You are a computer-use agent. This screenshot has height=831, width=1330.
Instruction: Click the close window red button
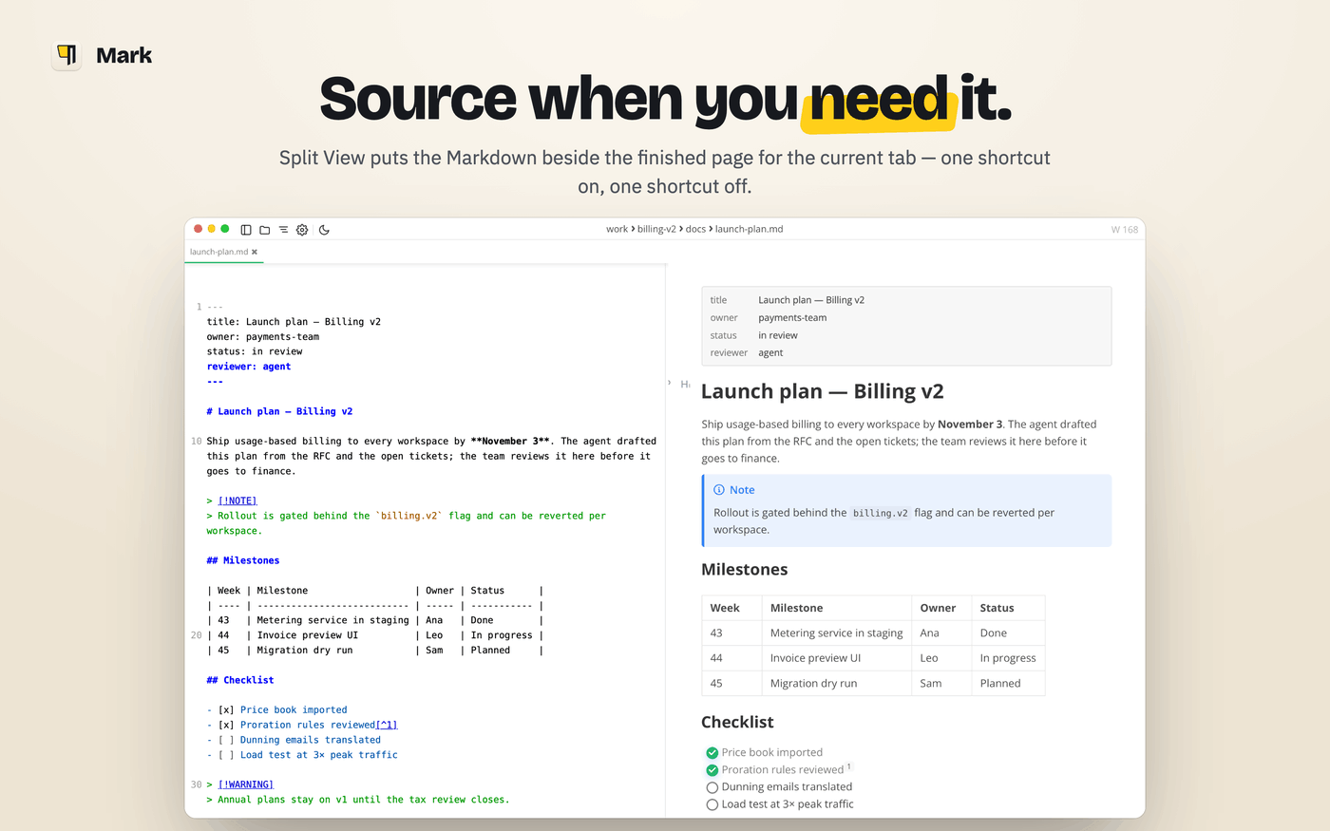click(x=199, y=229)
